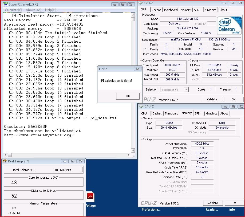245x217 pixels.
Task: Maximize the Super PI window
Action: (x=123, y=4)
